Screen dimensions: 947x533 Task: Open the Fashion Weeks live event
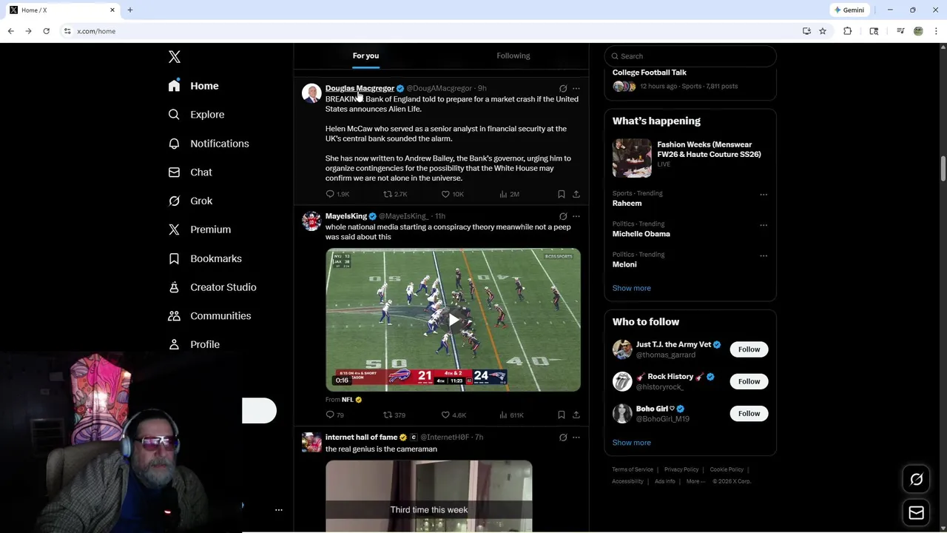point(690,158)
